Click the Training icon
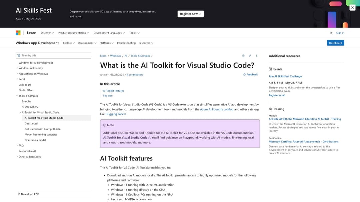This screenshot has width=360, height=202. tap(270, 109)
